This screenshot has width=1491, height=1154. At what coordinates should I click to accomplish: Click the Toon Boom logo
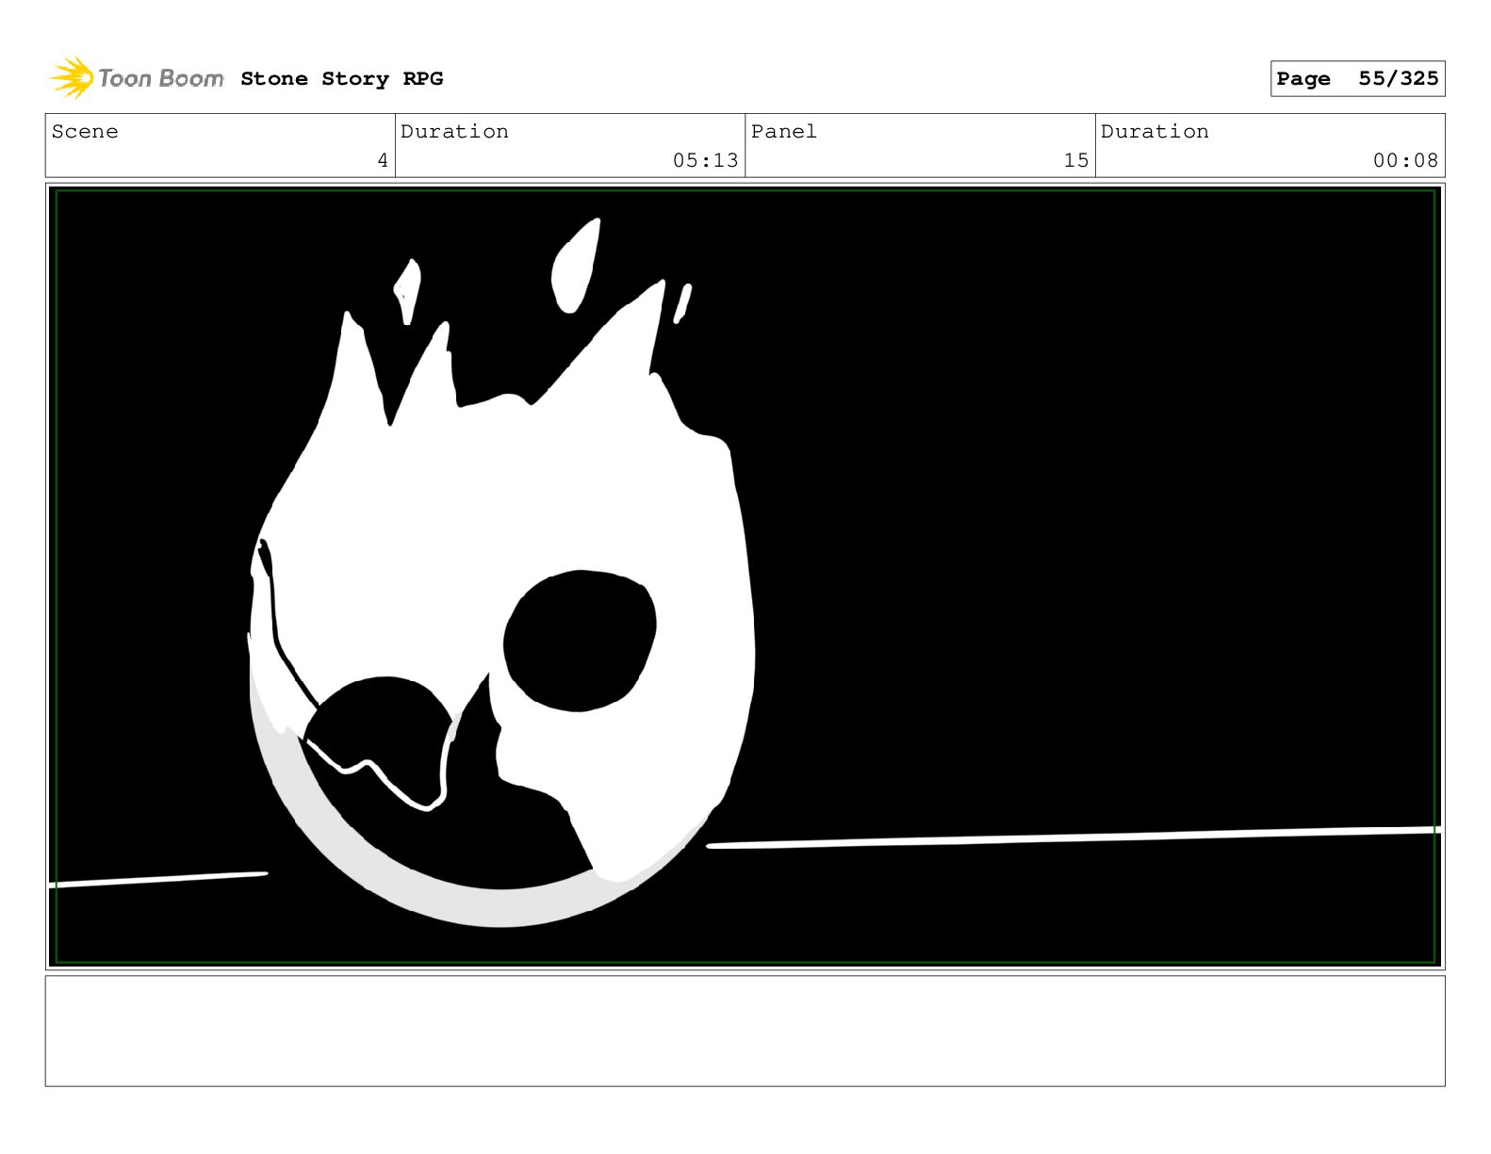click(x=136, y=77)
